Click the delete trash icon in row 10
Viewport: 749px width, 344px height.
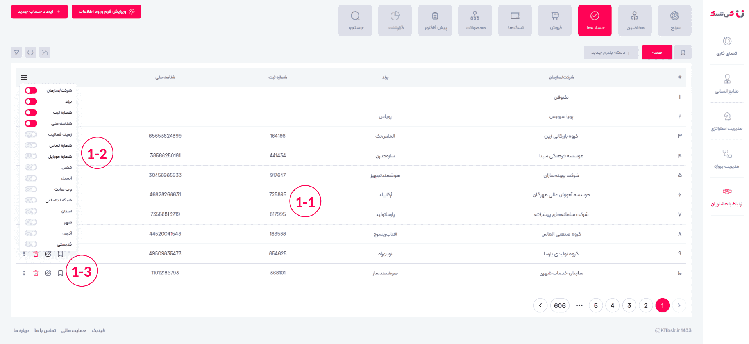point(36,273)
